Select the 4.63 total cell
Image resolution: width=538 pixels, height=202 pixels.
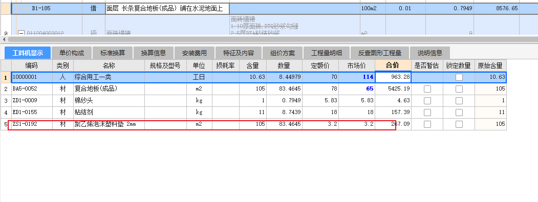pos(393,100)
